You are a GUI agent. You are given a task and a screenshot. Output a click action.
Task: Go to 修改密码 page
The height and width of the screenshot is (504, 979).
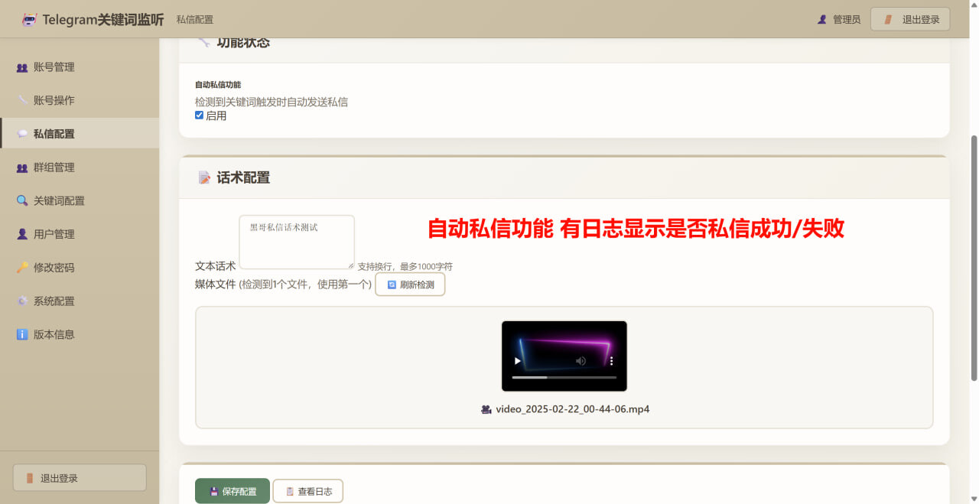click(80, 268)
